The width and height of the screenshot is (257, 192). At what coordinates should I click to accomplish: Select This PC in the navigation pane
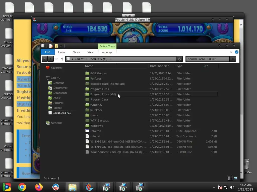[55, 78]
